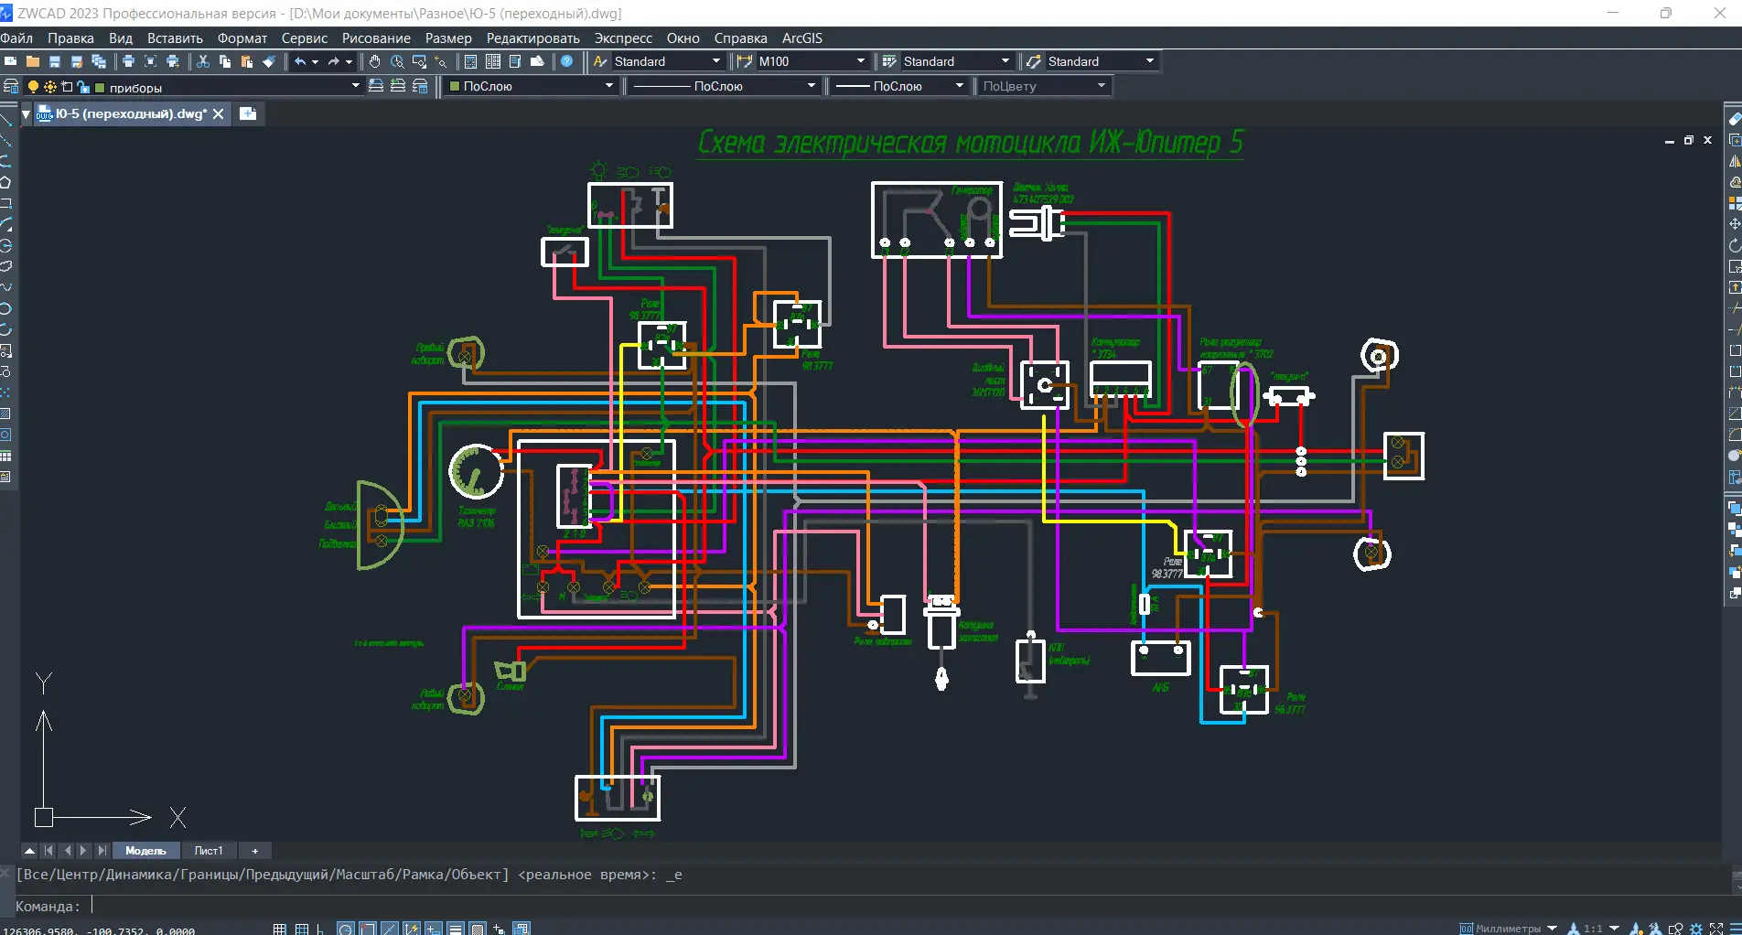Image resolution: width=1742 pixels, height=935 pixels.
Task: Open the ПоЦвету plot style dropdown
Action: pyautogui.click(x=1101, y=86)
